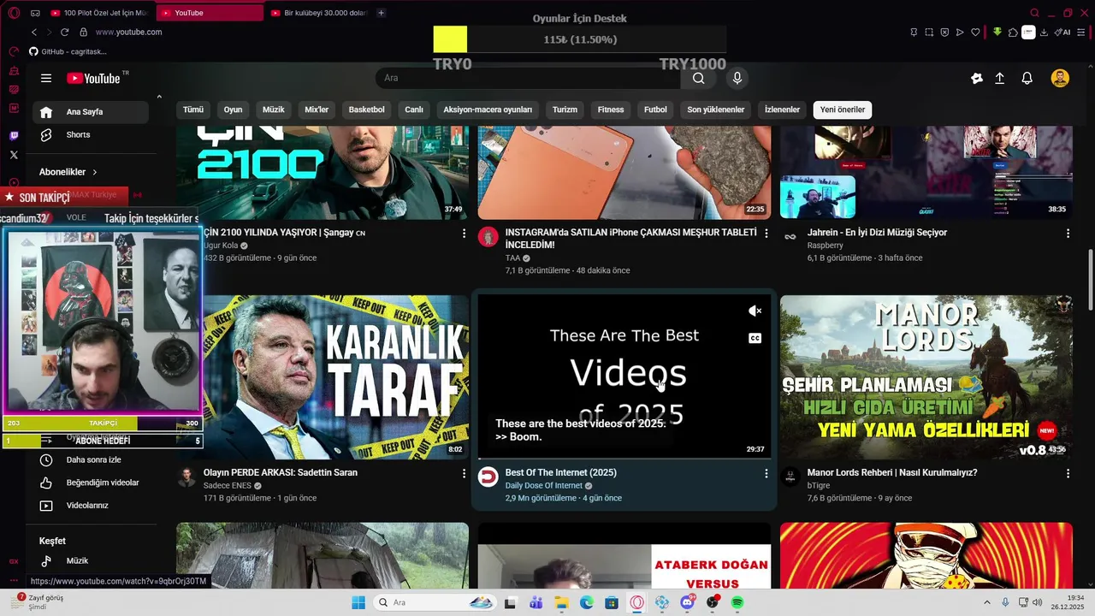Open Opera AI assistant button
Viewport: 1095px width, 616px height.
pos(1062,33)
